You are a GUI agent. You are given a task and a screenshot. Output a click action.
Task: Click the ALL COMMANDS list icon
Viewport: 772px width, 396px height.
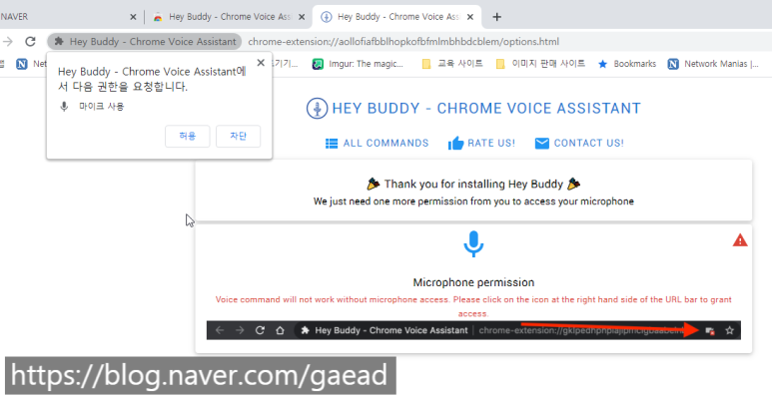[x=332, y=144]
